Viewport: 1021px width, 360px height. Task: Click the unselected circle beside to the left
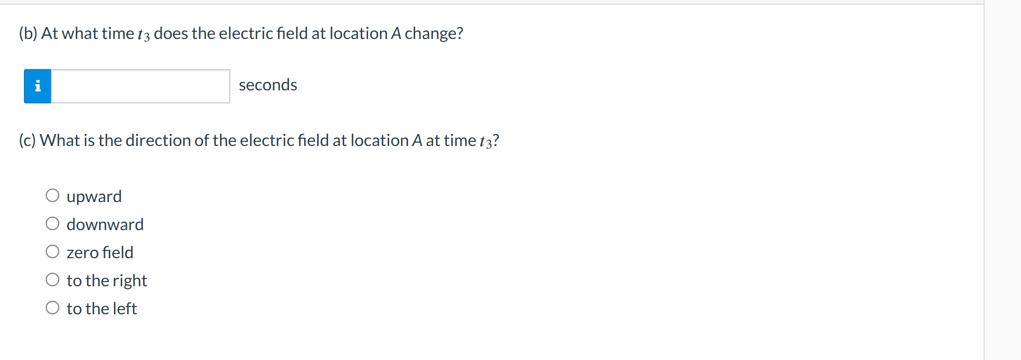tap(53, 307)
